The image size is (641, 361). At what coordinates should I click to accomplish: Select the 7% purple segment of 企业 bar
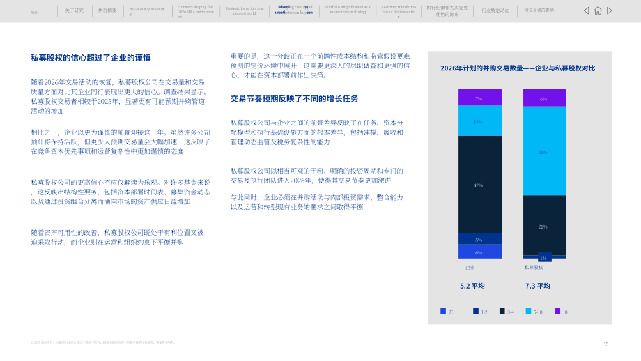480,98
